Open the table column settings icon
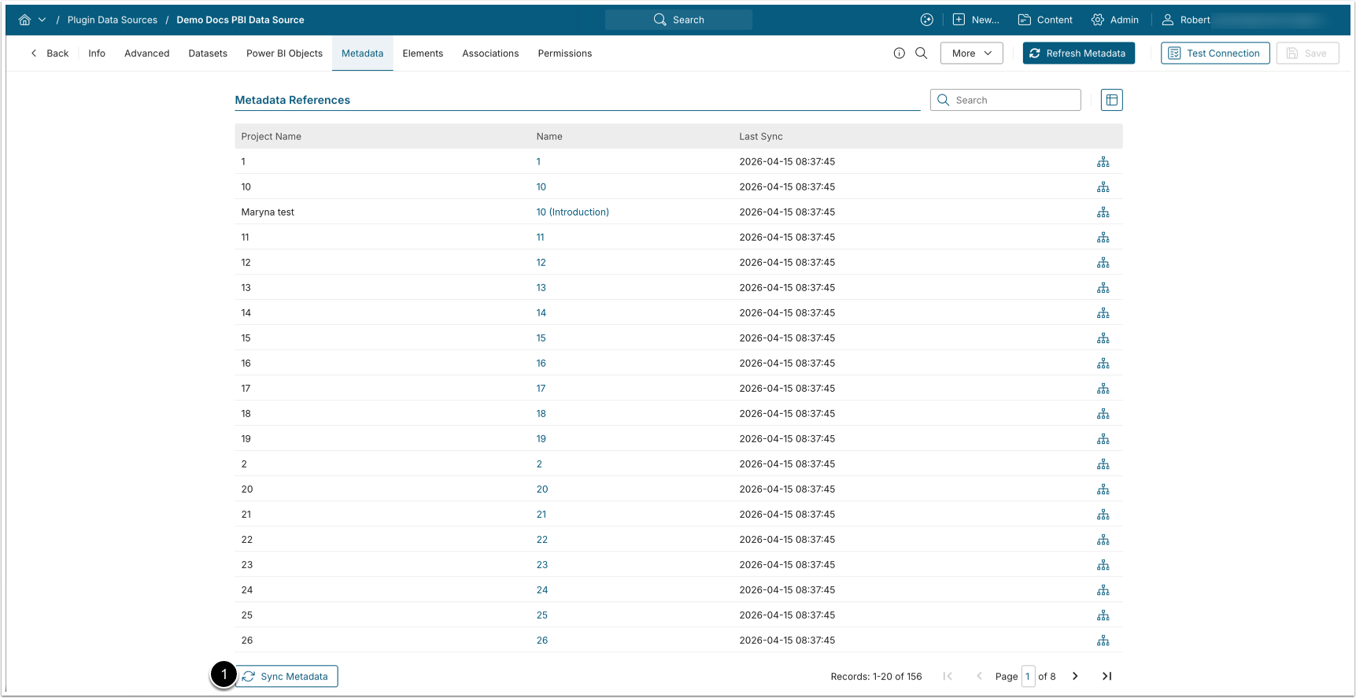 coord(1111,100)
